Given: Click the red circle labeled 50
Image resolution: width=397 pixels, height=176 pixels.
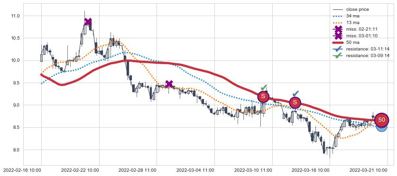Looking at the screenshot, I should coord(381,120).
